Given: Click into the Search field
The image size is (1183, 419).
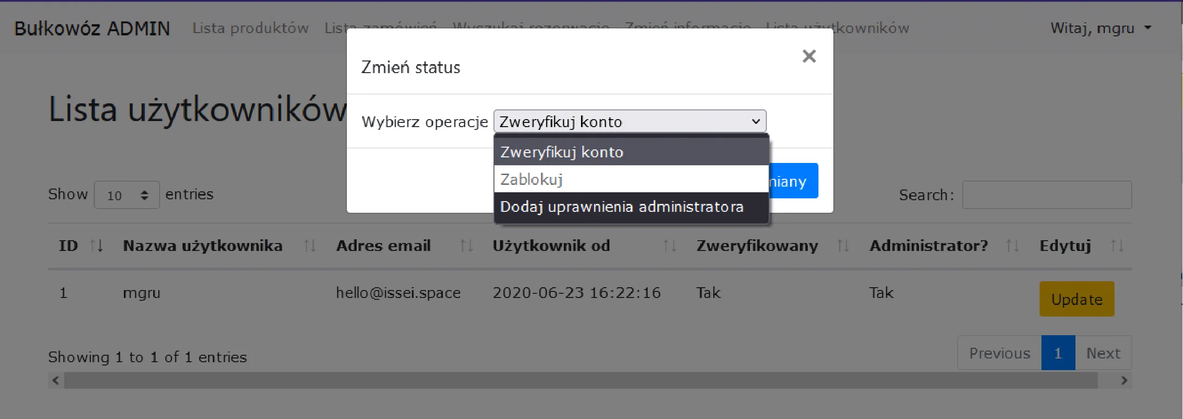Looking at the screenshot, I should 1047,195.
